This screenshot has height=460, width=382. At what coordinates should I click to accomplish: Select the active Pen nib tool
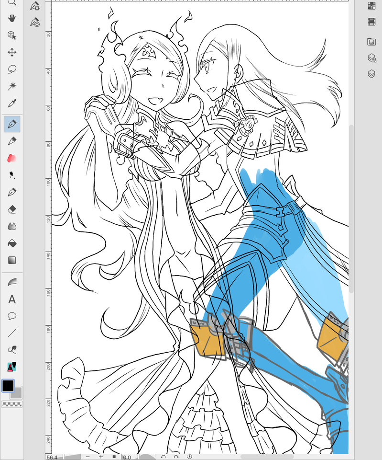(x=12, y=124)
